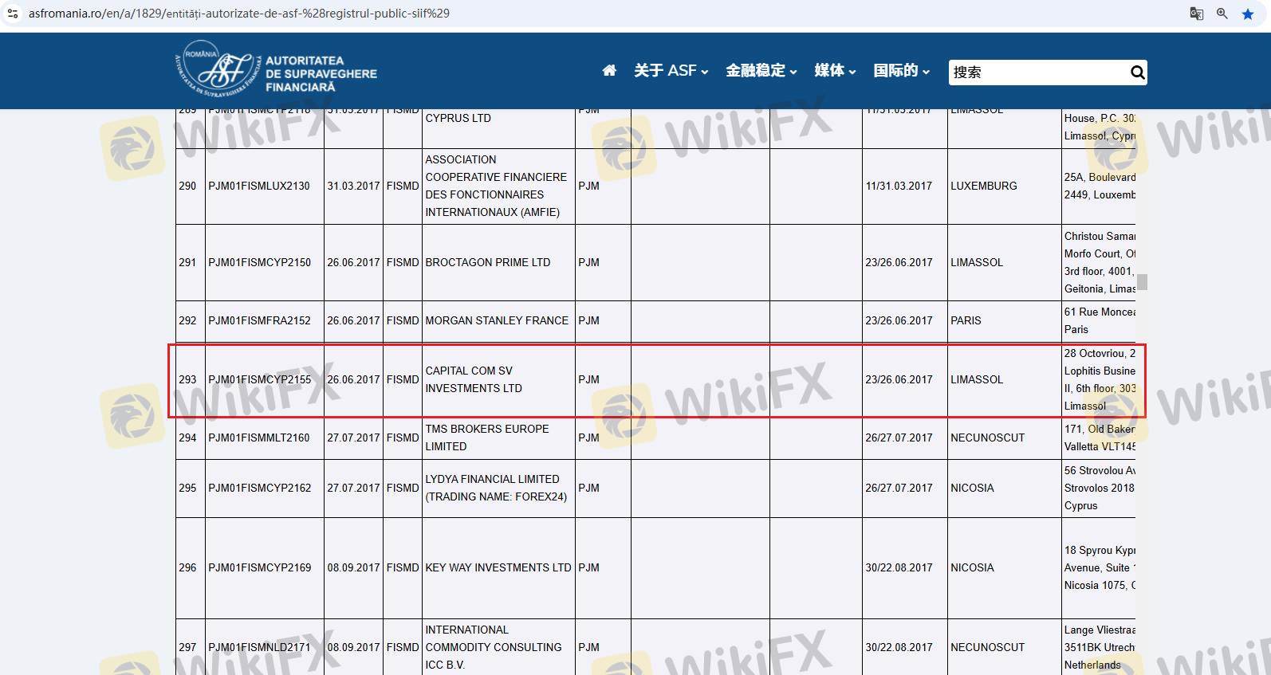Select cell PJM01FISMNLD2171

pos(259,647)
